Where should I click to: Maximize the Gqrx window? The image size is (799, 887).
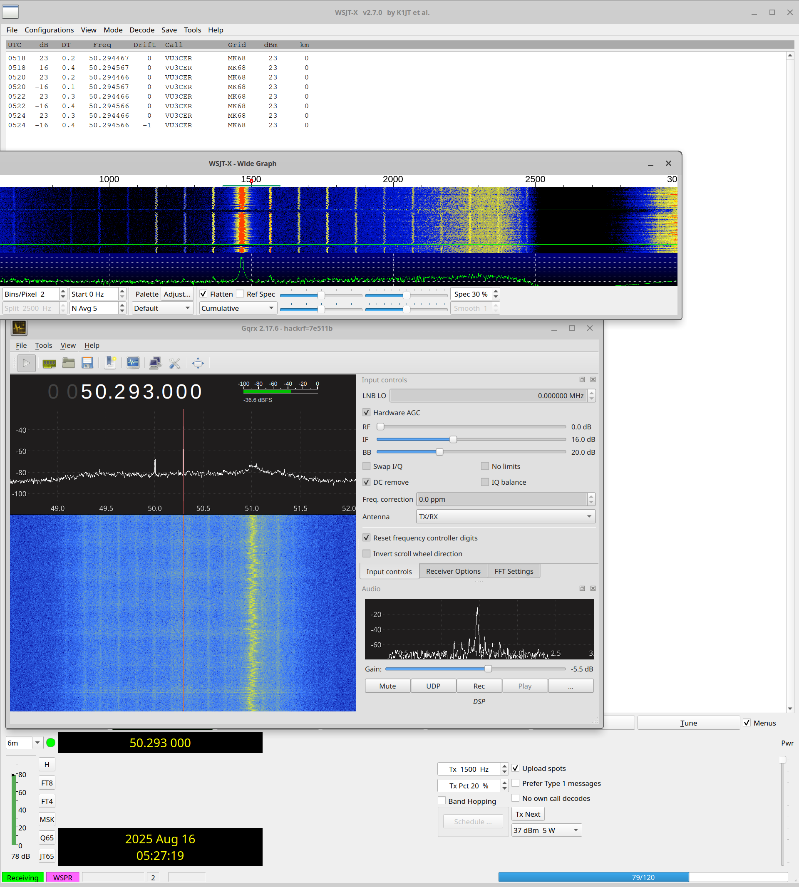(572, 328)
